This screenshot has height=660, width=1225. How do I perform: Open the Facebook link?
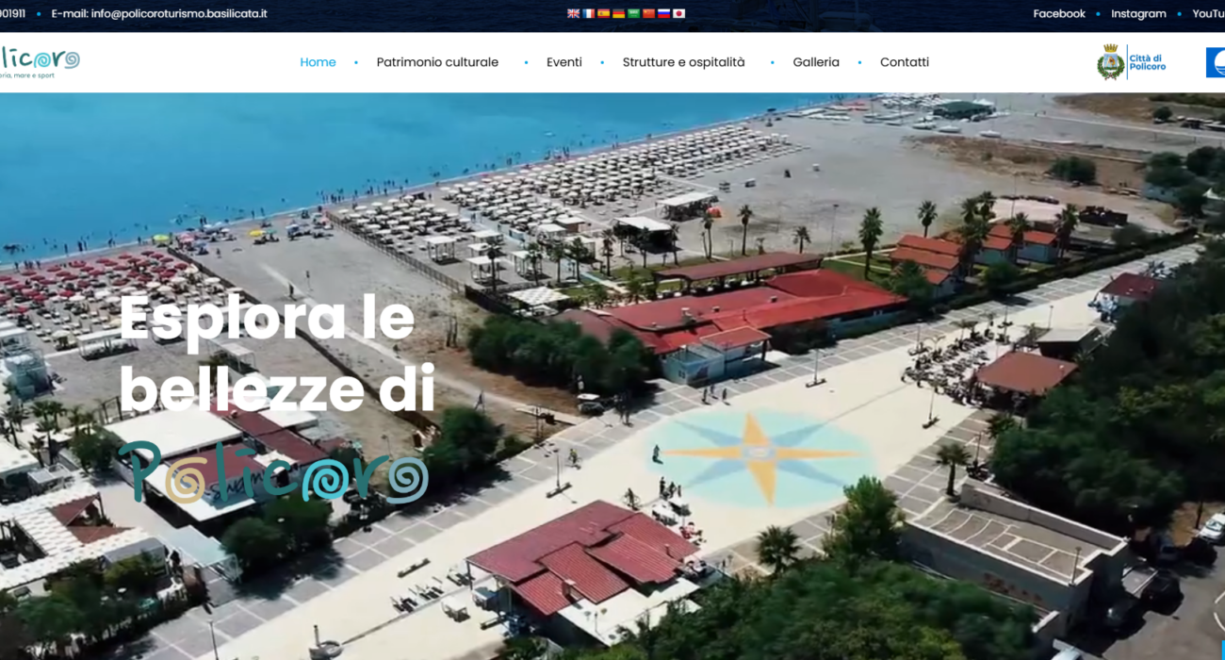point(1058,14)
